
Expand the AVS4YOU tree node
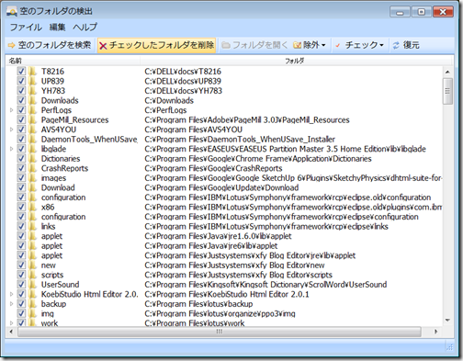pyautogui.click(x=11, y=130)
